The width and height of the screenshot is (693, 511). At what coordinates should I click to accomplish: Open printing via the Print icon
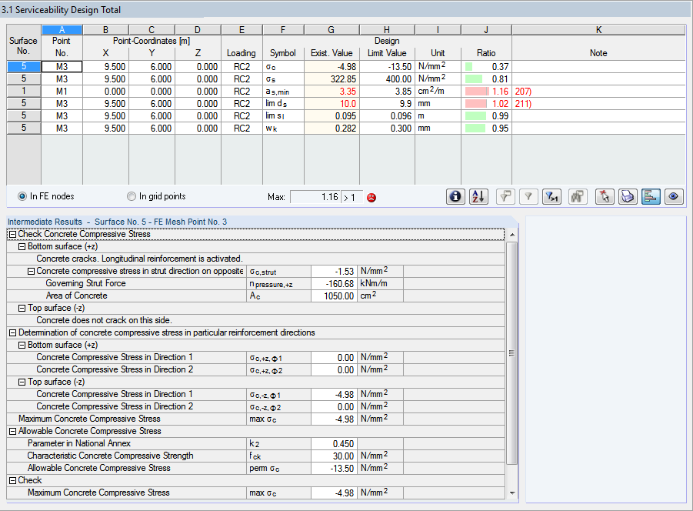click(x=627, y=196)
